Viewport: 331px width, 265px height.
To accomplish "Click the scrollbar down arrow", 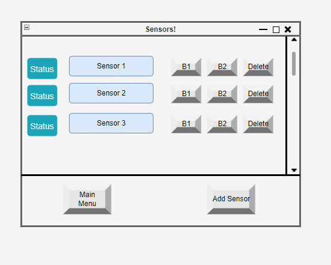I will tap(294, 170).
